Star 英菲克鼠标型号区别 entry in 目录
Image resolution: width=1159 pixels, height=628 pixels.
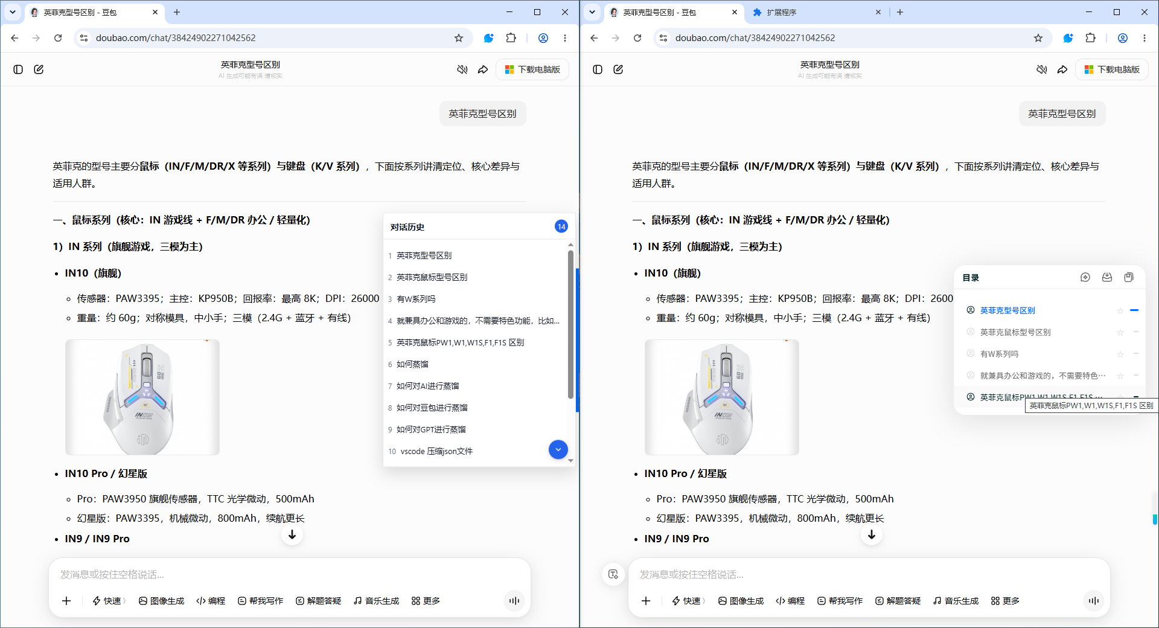[x=1120, y=332]
